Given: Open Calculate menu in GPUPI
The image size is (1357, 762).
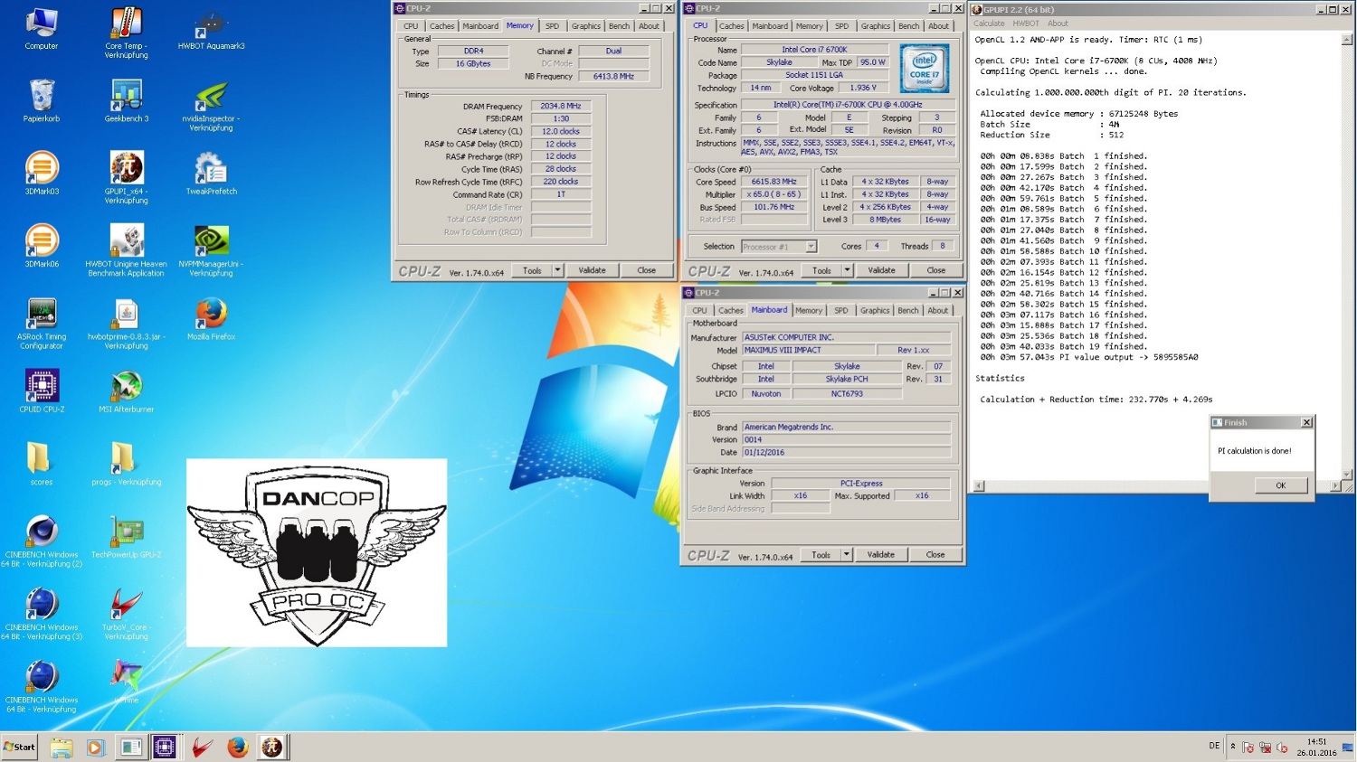Looking at the screenshot, I should 989,24.
